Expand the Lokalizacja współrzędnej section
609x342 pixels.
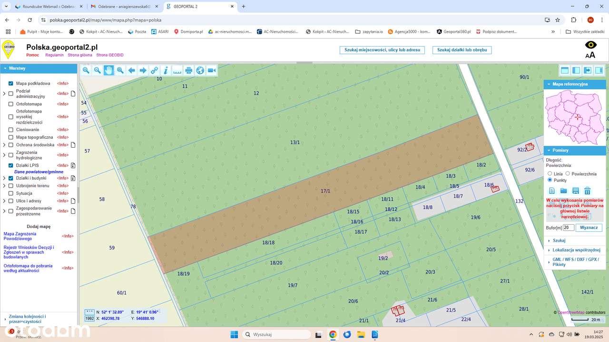[575, 250]
